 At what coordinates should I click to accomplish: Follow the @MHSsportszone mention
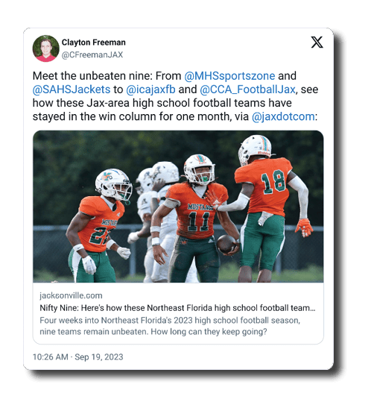[x=229, y=76]
